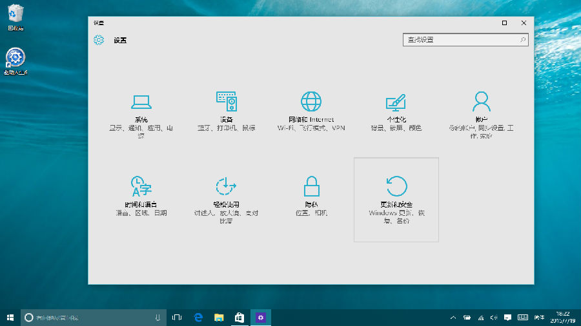The height and width of the screenshot is (326, 581).
Task: Open Update and Security (更新和安全) icon
Action: pyautogui.click(x=396, y=186)
